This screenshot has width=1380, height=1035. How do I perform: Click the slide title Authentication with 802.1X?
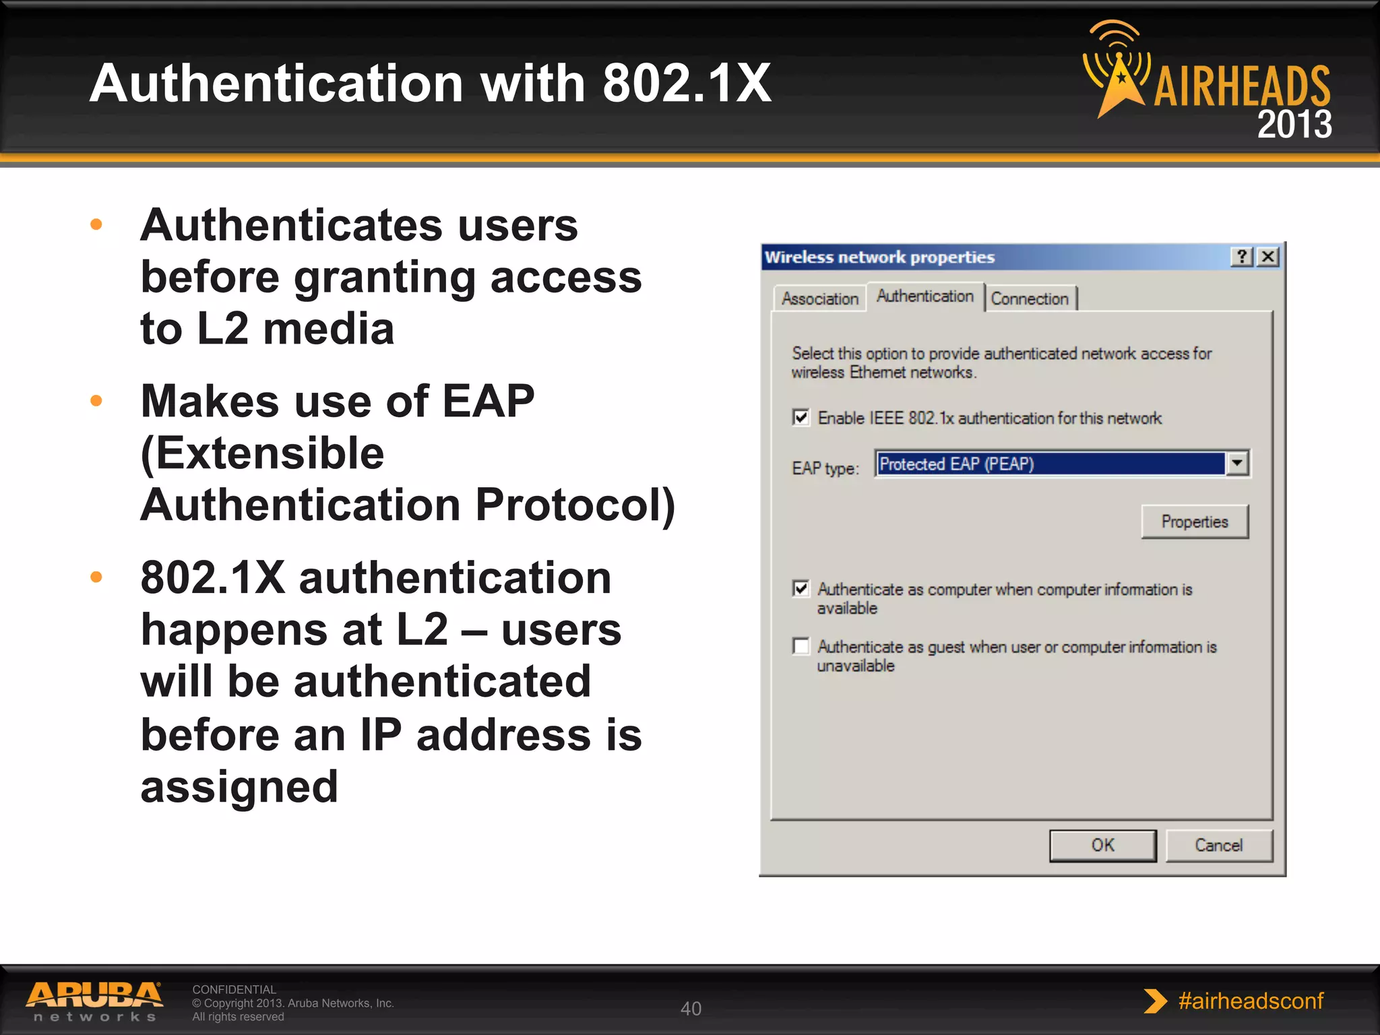(x=430, y=83)
